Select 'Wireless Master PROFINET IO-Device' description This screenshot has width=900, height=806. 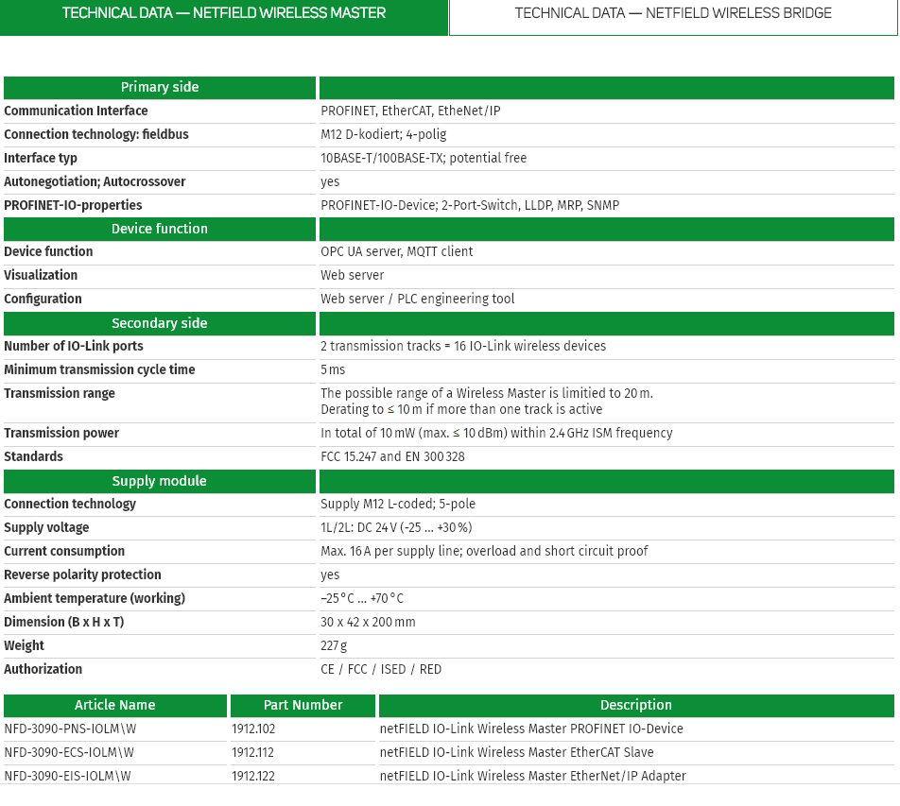pos(531,729)
